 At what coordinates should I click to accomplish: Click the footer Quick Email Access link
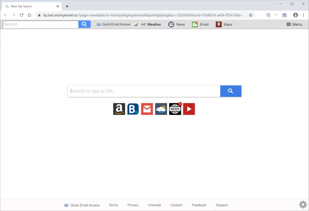coord(82,205)
